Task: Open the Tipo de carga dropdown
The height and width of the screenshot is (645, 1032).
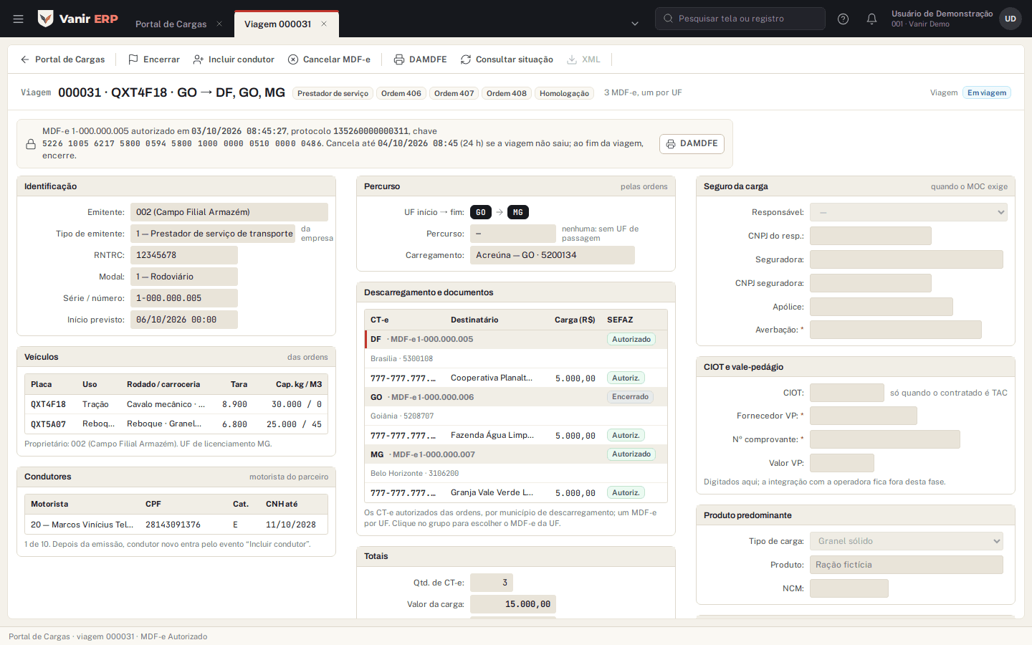Action: 907,541
